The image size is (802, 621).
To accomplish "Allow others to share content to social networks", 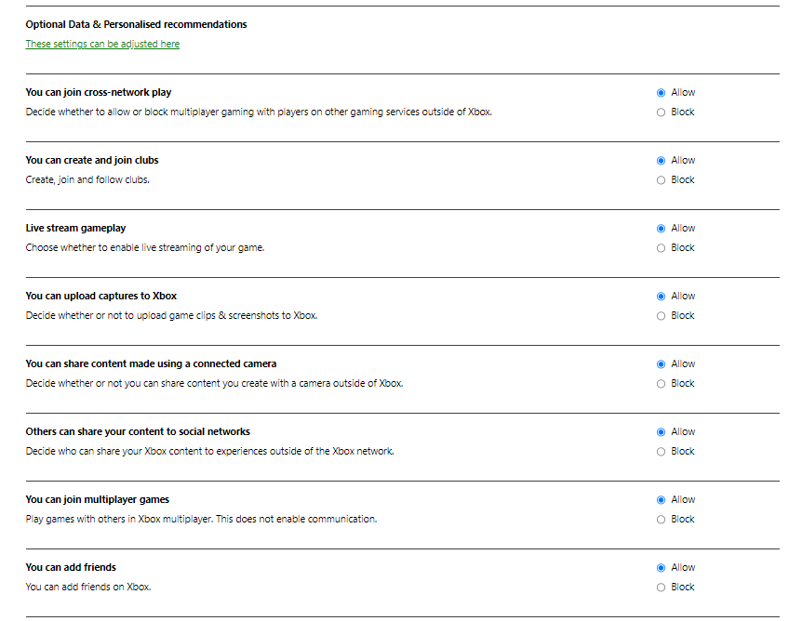I will coord(661,432).
